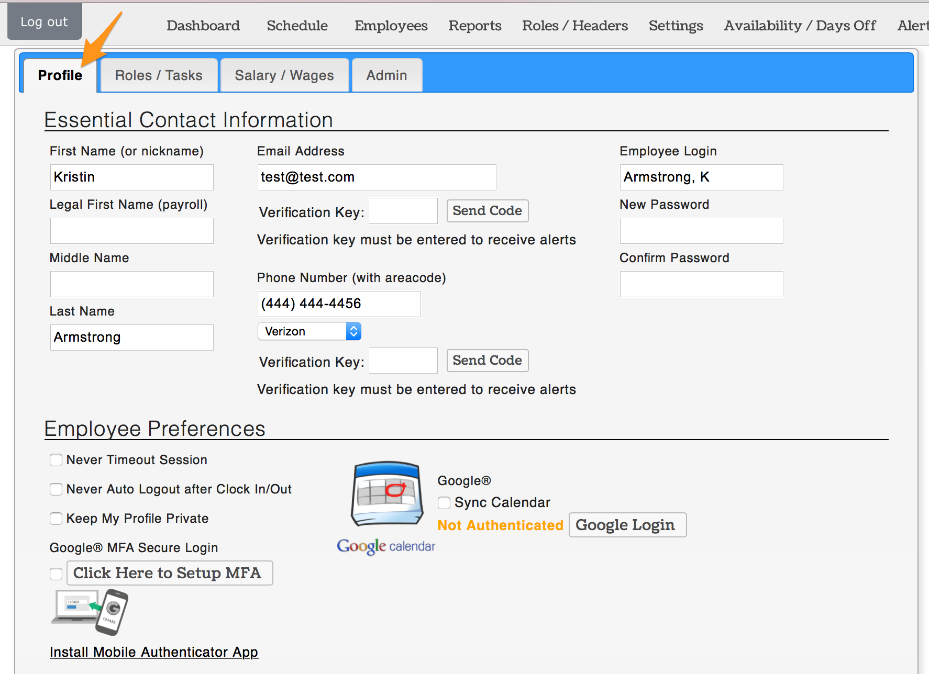
Task: Send Code for phone verification
Action: point(488,361)
